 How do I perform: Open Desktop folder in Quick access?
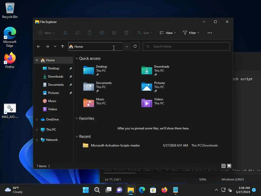coord(96,70)
